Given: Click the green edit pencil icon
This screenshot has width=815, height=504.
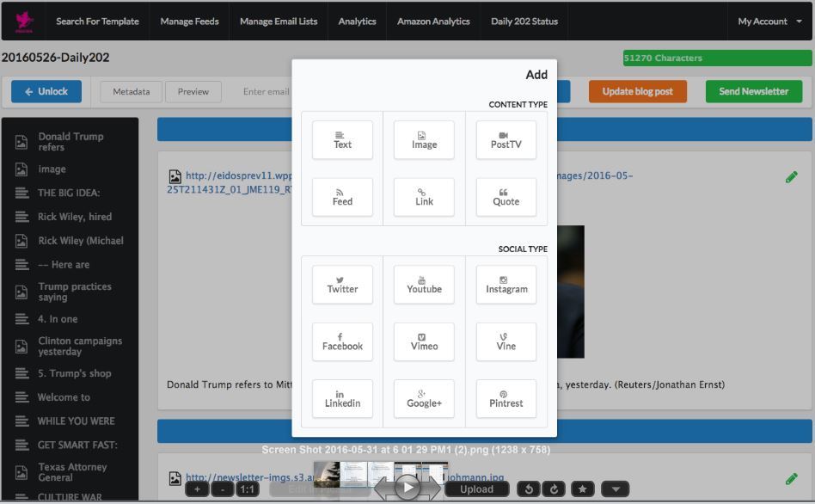Looking at the screenshot, I should [x=791, y=177].
